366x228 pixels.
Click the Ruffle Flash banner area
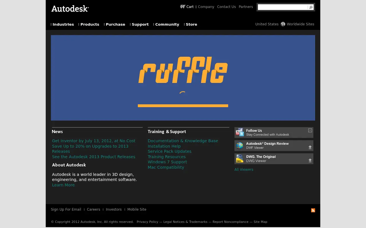183,78
